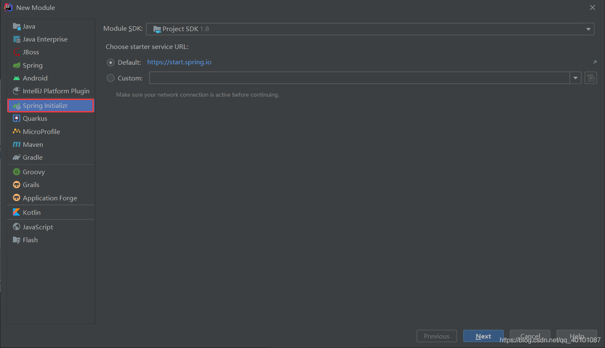This screenshot has width=605, height=348.
Task: Pick the Gradle module type
Action: point(51,157)
